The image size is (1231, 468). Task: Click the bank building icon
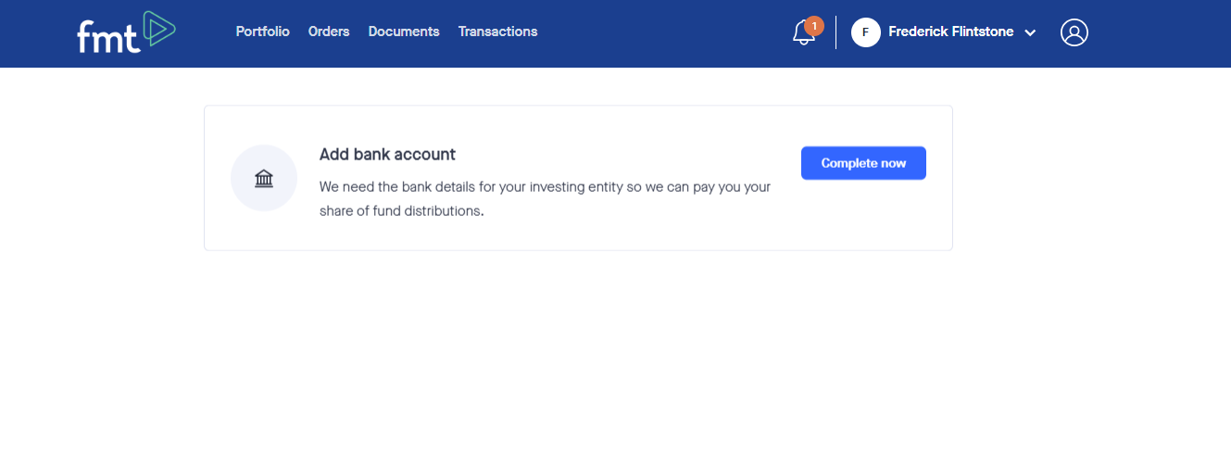264,178
